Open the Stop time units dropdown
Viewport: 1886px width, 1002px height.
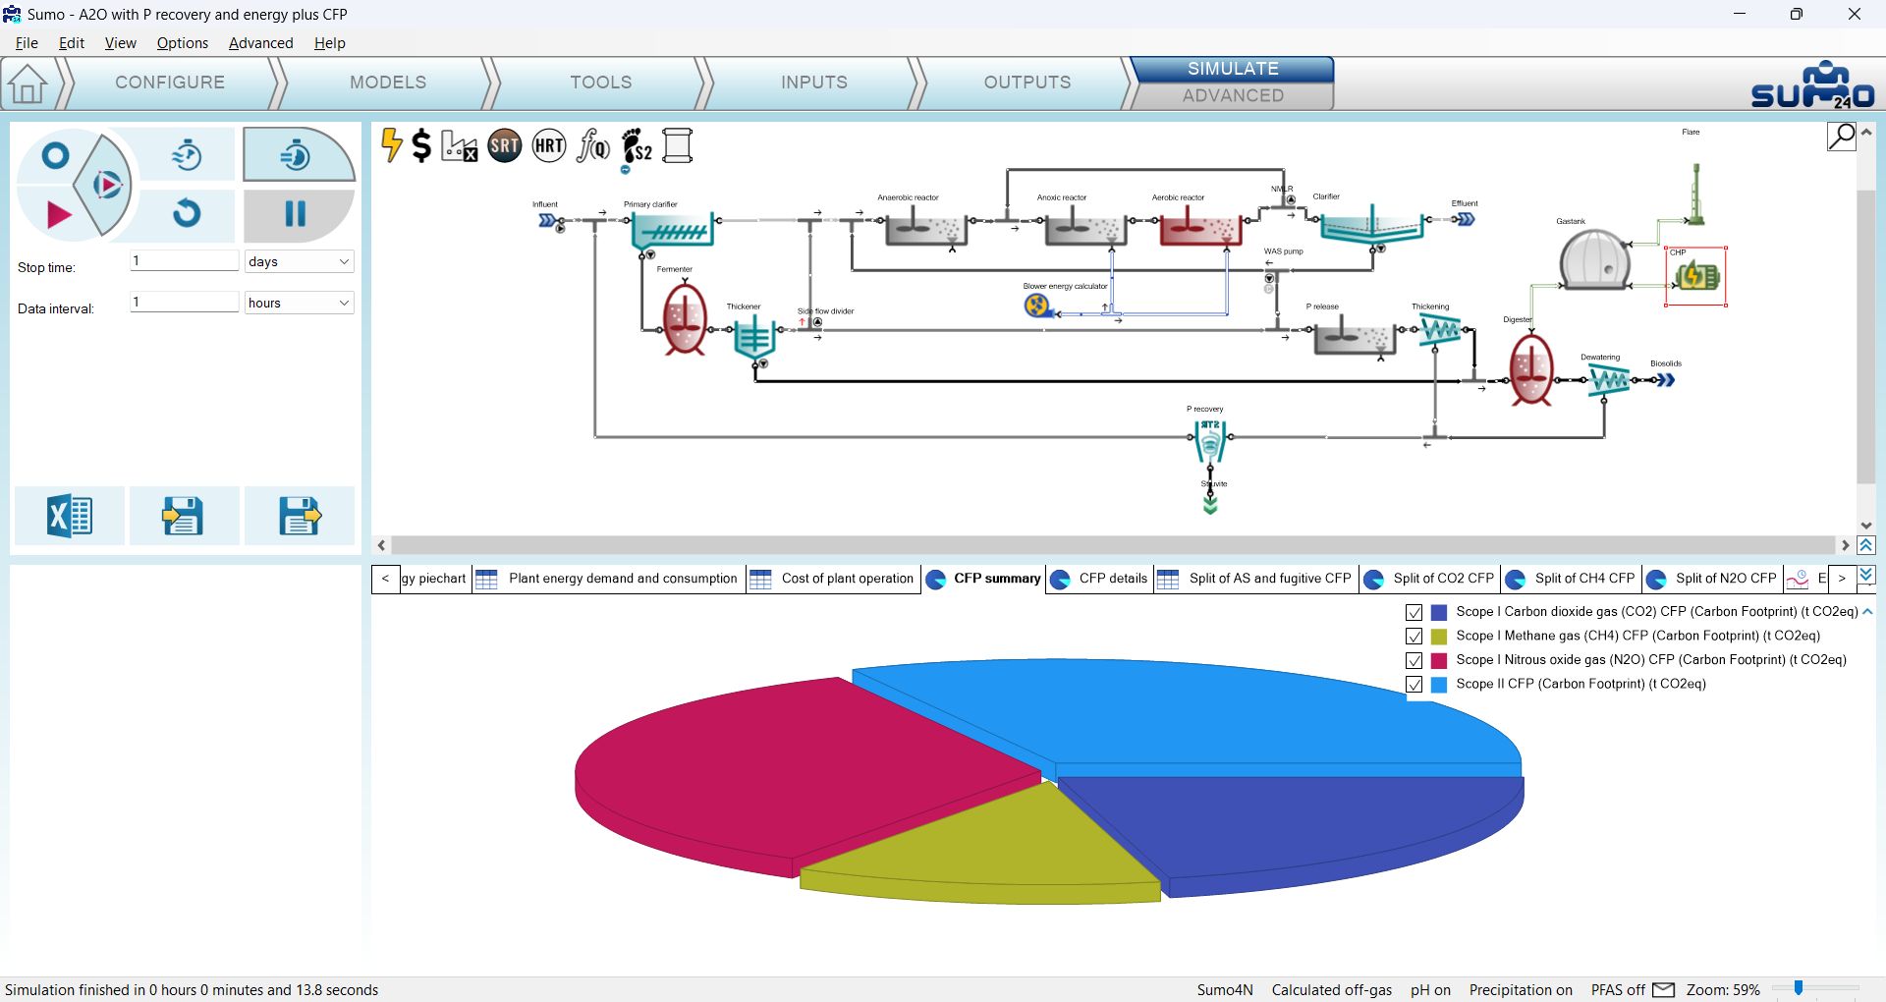(299, 261)
